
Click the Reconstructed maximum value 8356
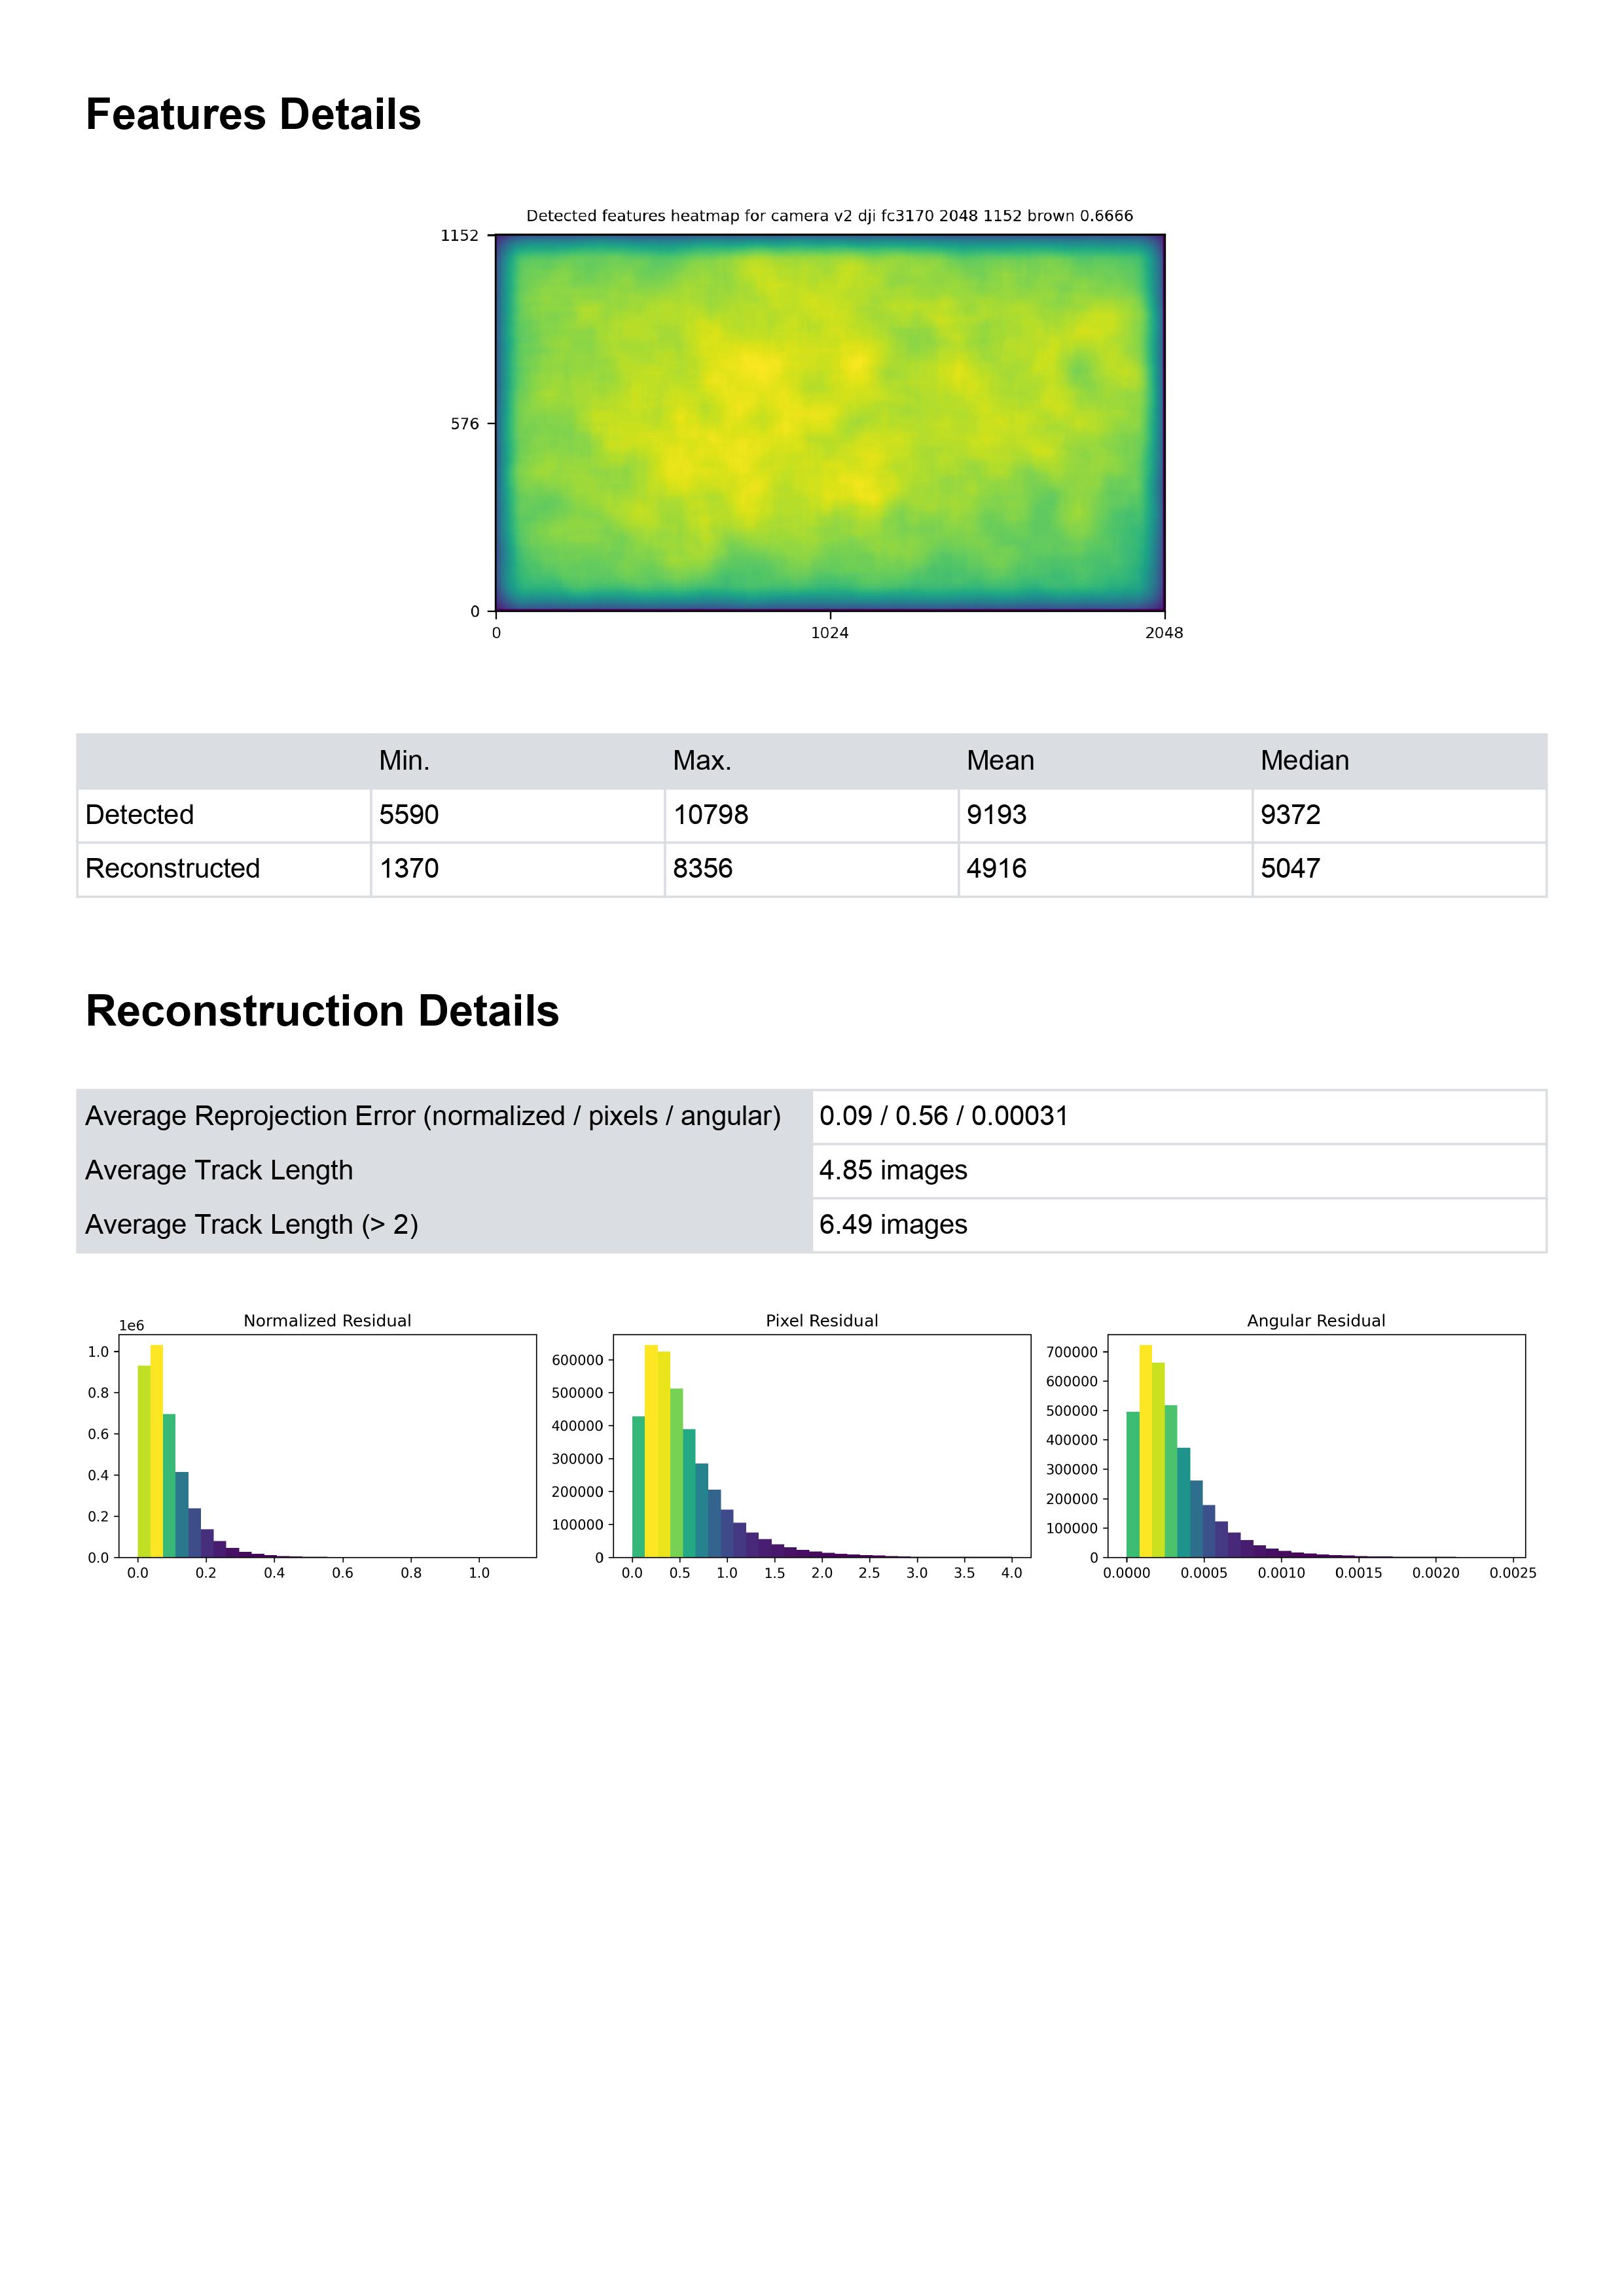click(x=703, y=868)
